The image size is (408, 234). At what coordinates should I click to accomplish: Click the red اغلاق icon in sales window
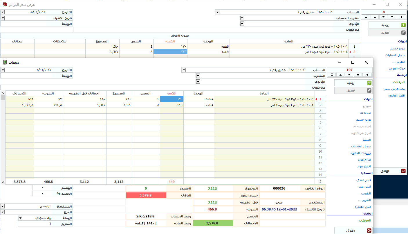[369, 231]
